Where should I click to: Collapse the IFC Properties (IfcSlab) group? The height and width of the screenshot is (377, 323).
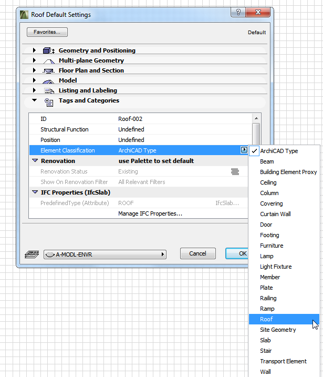pyautogui.click(x=35, y=192)
